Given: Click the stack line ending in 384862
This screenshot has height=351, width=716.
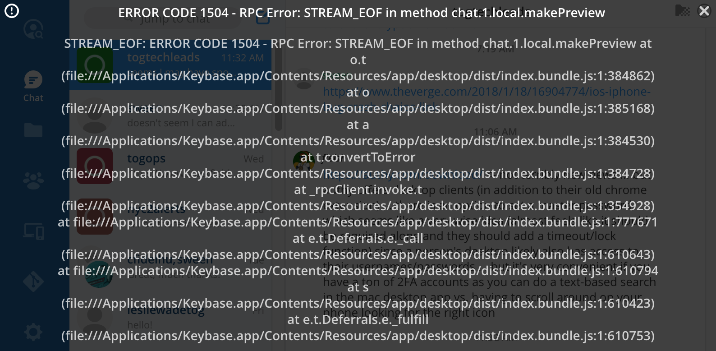Looking at the screenshot, I should [358, 76].
